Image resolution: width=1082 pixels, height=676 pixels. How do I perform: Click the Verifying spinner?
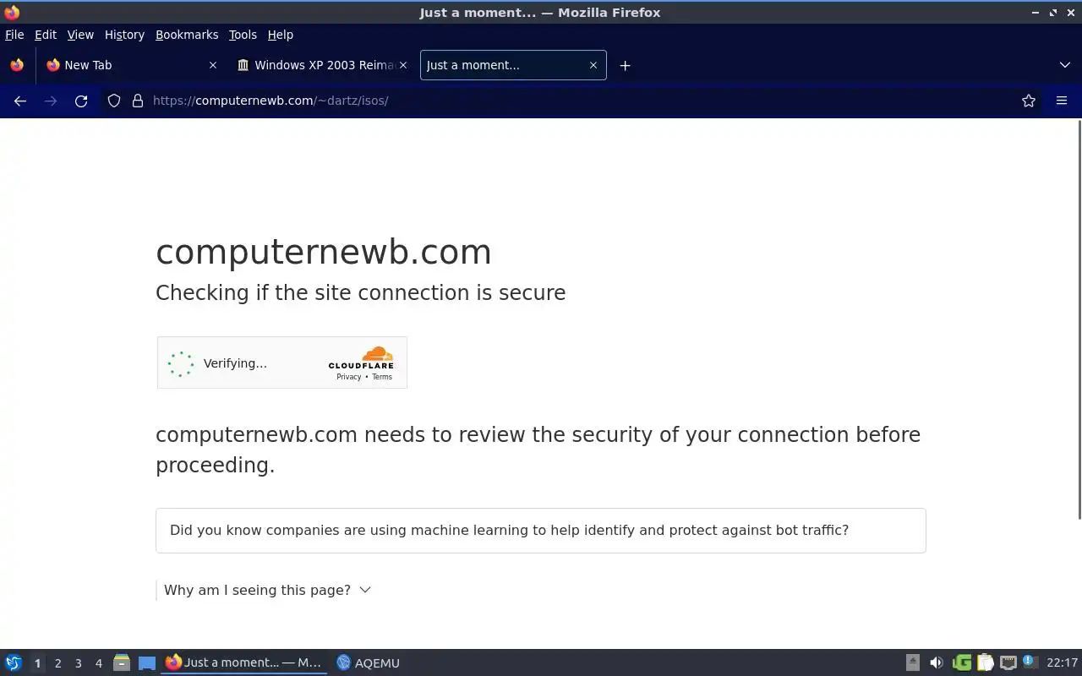click(x=181, y=364)
